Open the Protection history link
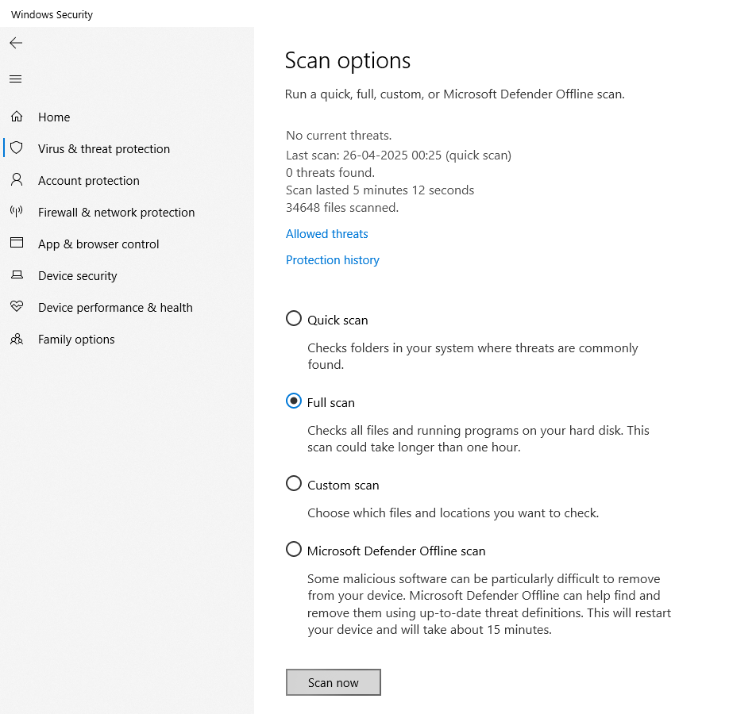Image resolution: width=756 pixels, height=714 pixels. pos(333,260)
